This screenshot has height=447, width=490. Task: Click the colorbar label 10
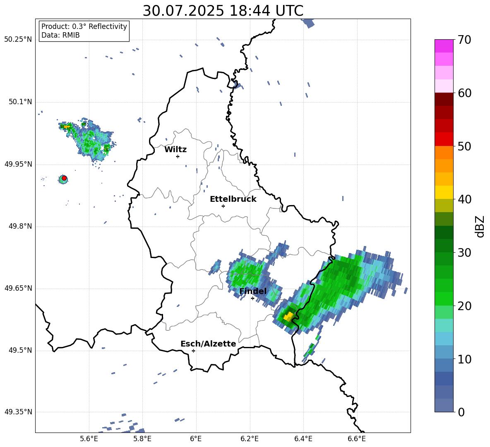tap(464, 359)
